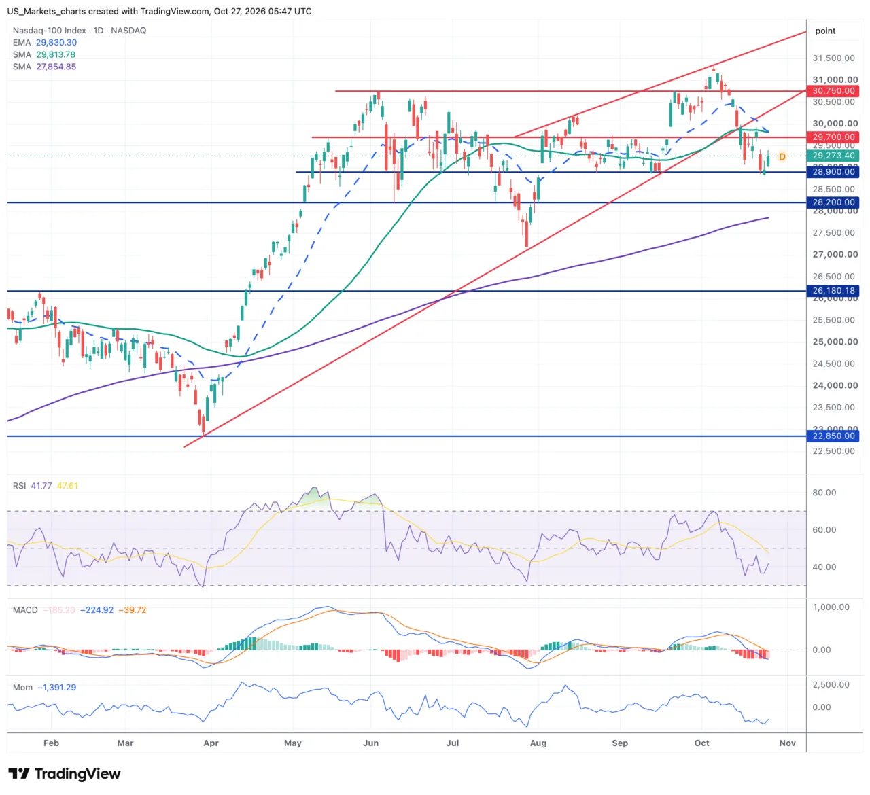The image size is (870, 795).
Task: Click the orange D marker beside the last candle
Action: [782, 157]
